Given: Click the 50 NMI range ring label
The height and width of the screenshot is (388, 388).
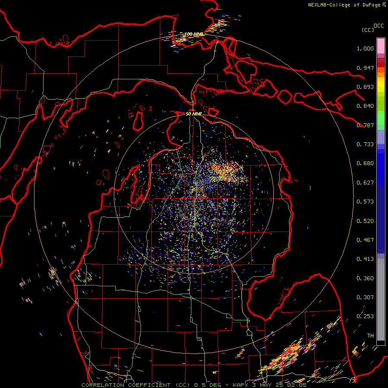Looking at the screenshot, I should click(194, 114).
